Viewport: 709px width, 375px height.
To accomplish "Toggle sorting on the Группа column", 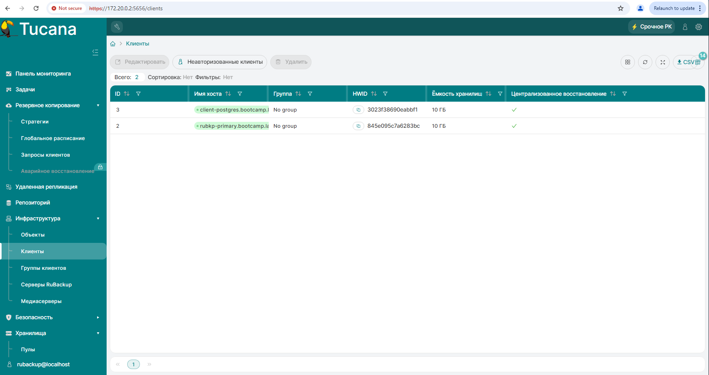I will pos(298,94).
